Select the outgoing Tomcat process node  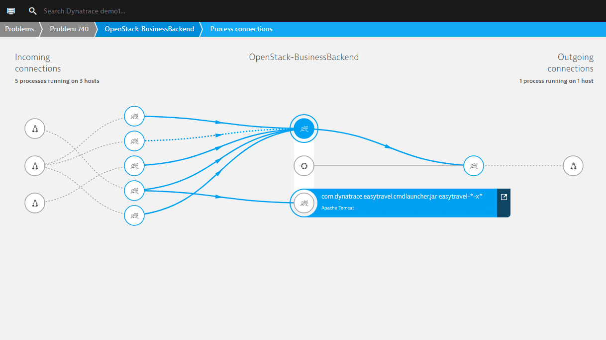[474, 166]
